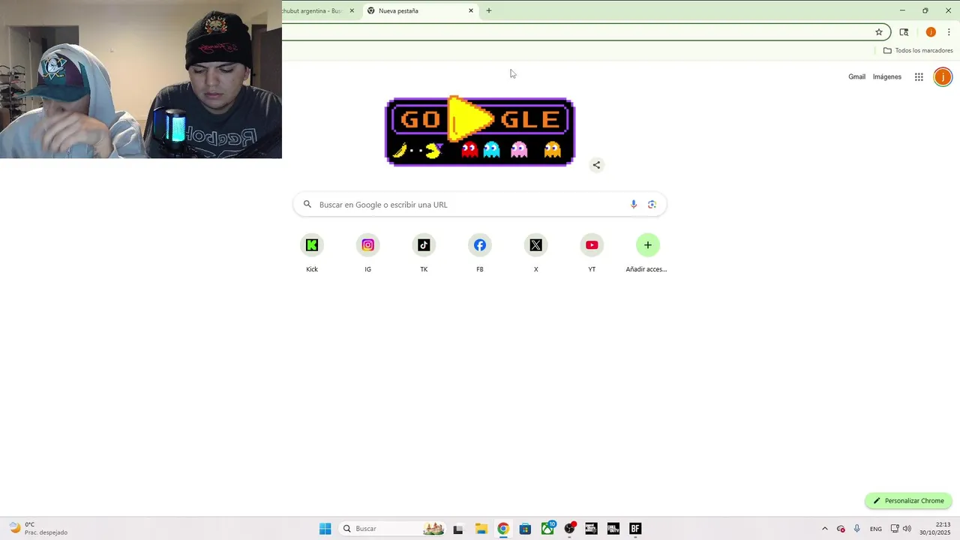Open Task View on the taskbar
The width and height of the screenshot is (960, 540).
click(x=458, y=529)
